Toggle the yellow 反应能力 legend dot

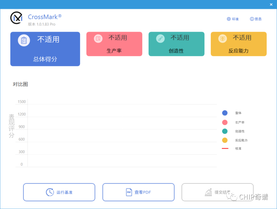coord(225,140)
